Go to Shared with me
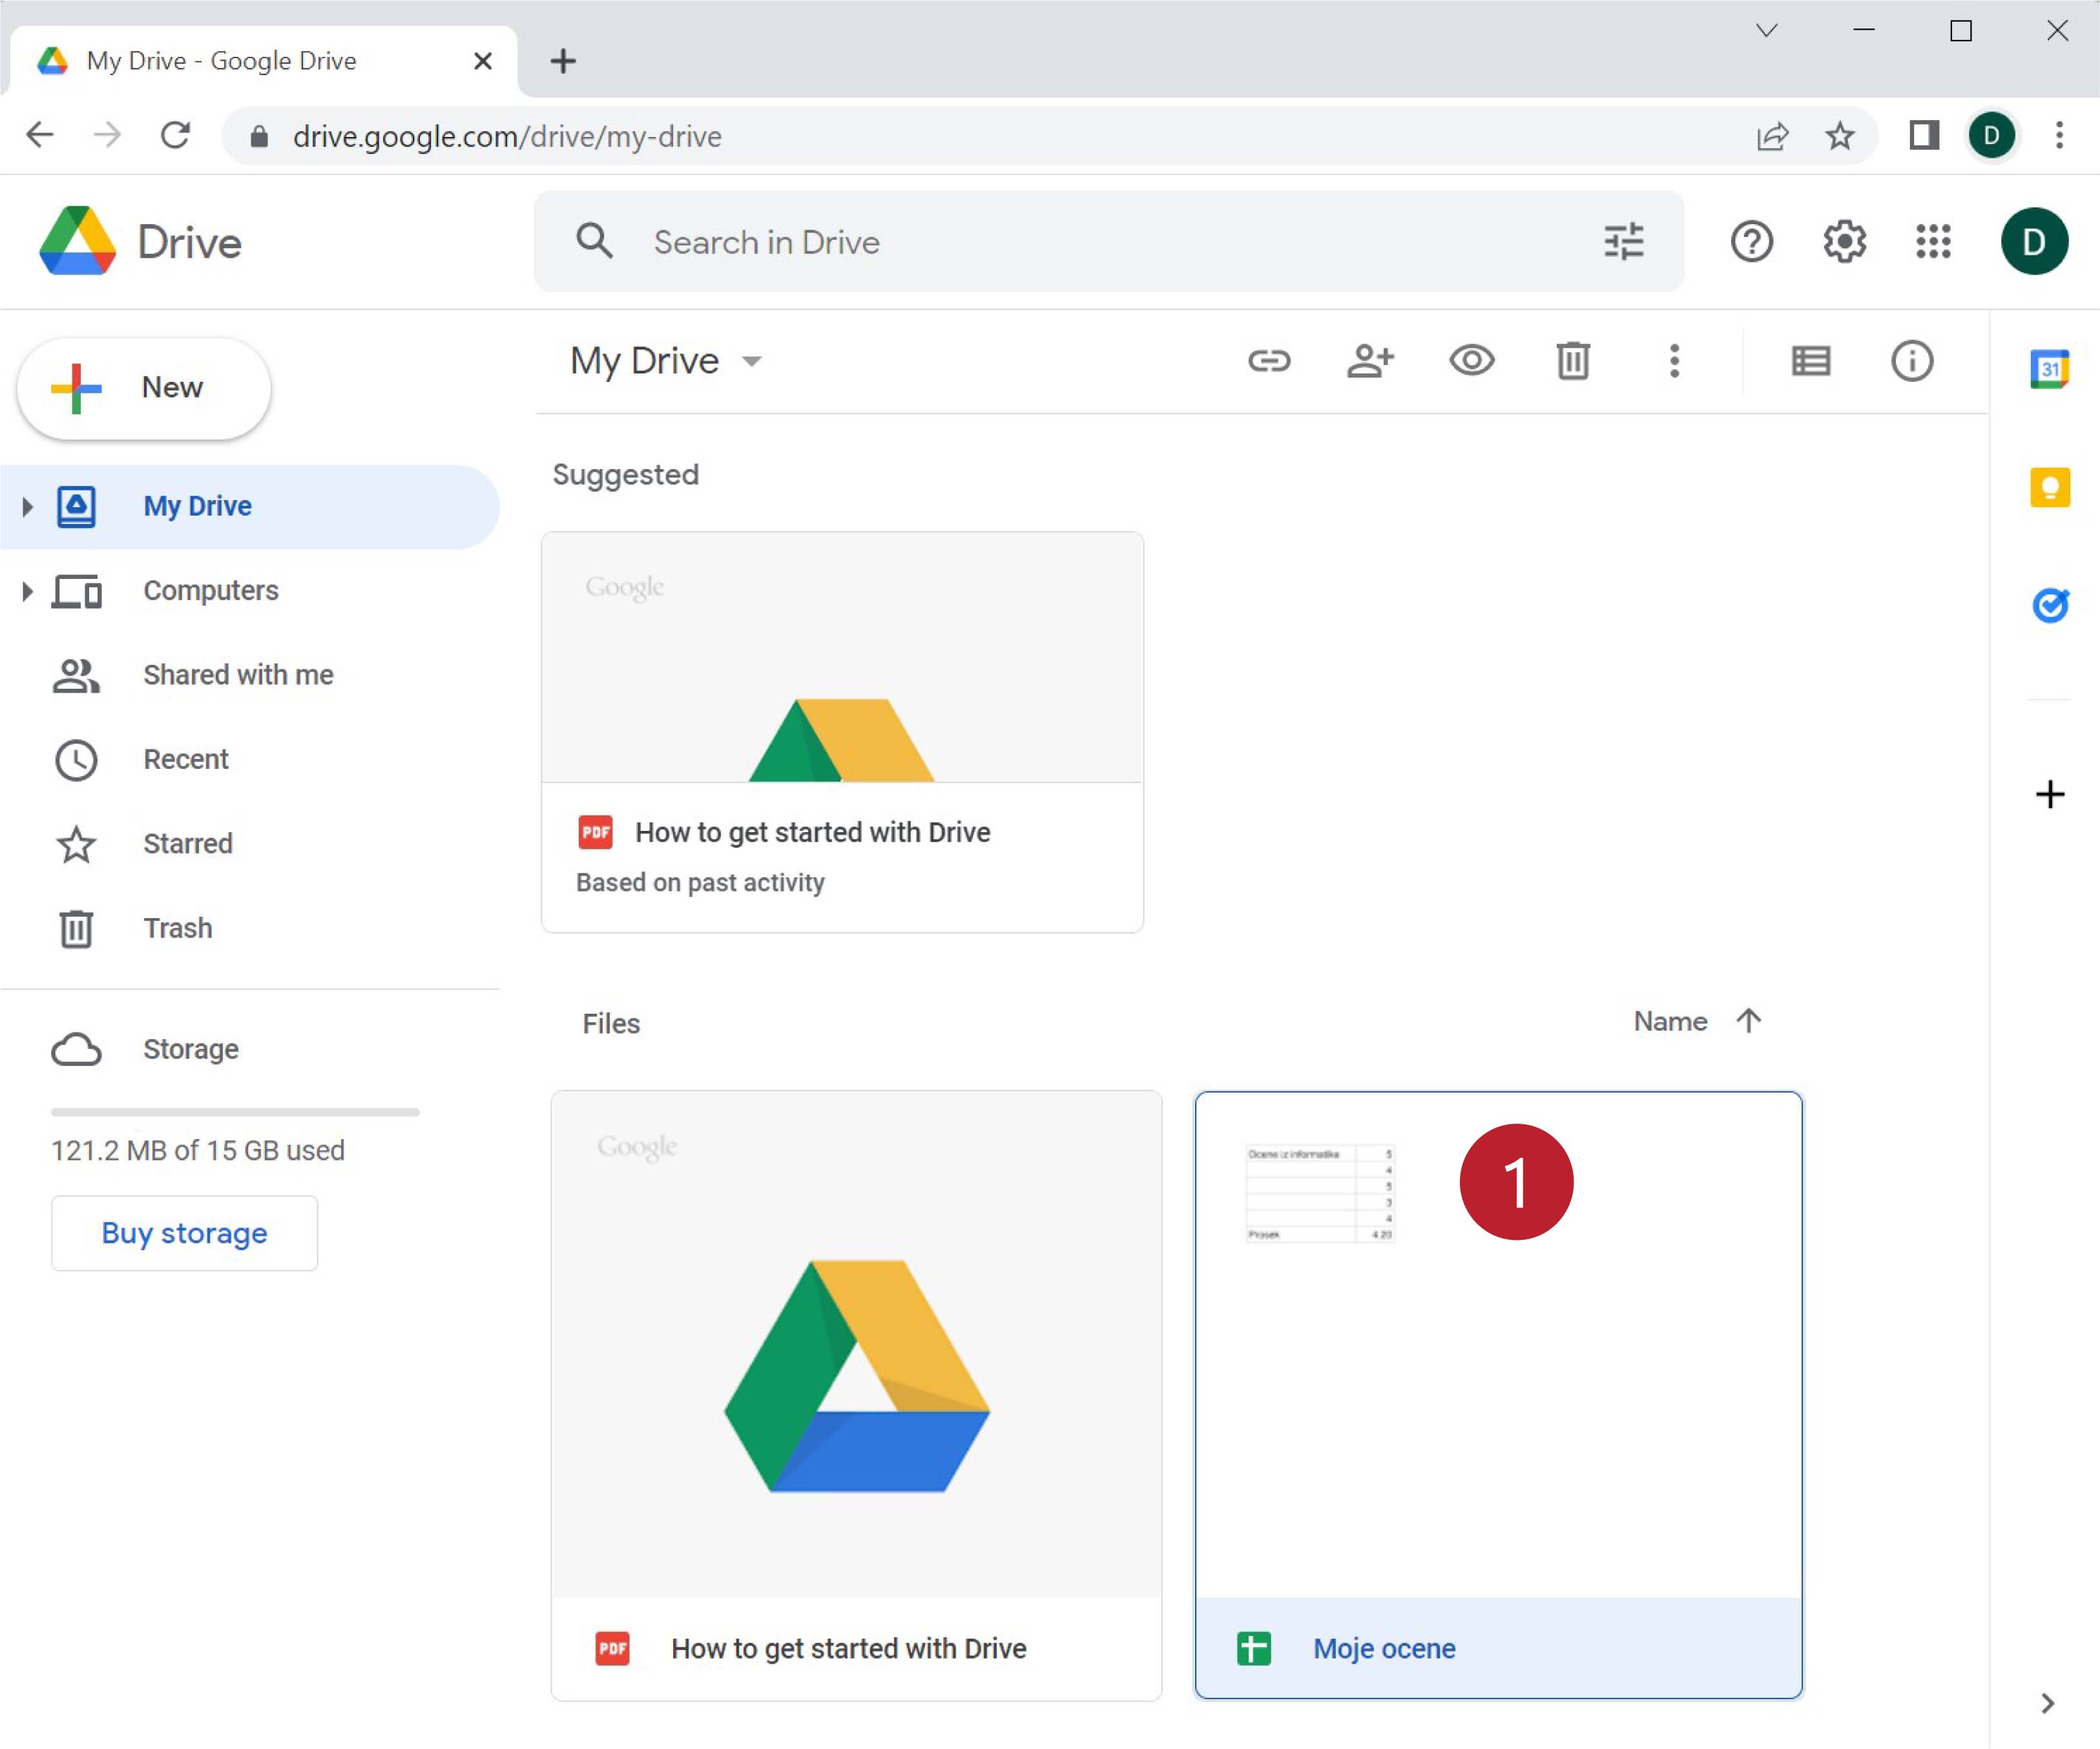This screenshot has height=1749, width=2100. point(238,675)
